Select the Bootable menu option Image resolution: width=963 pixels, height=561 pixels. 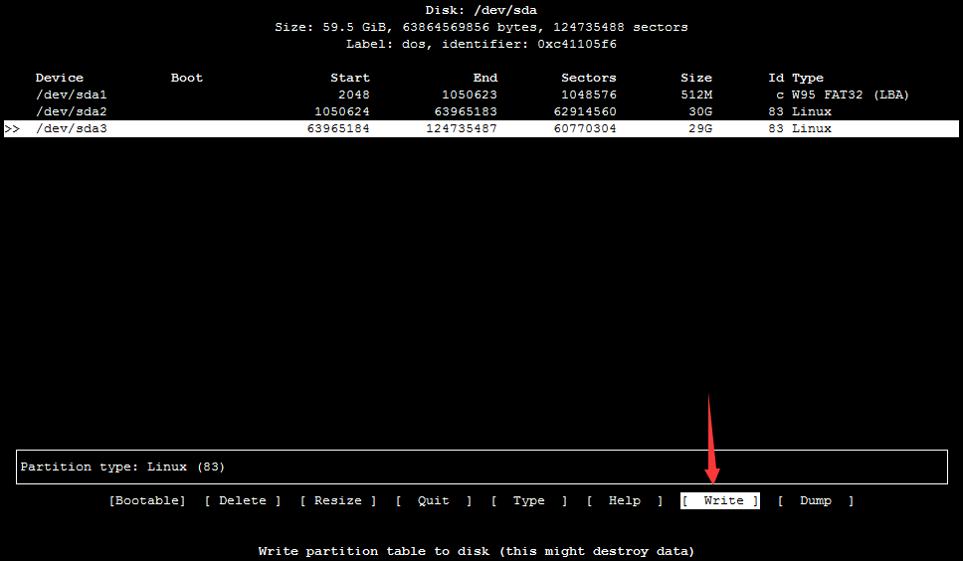coord(147,500)
